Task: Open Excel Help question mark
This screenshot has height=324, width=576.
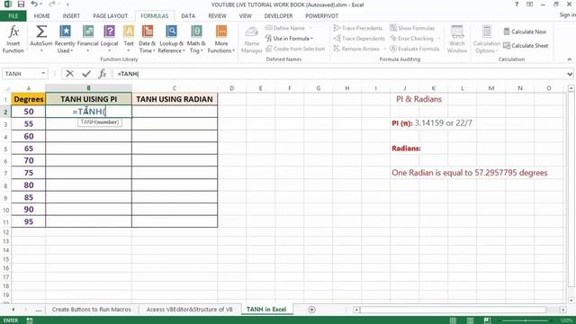Action: (x=517, y=4)
